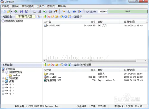Click the Add-to-disc icon in local directory toolbar
Image resolution: width=149 pixels, height=109 pixels.
coord(62,65)
